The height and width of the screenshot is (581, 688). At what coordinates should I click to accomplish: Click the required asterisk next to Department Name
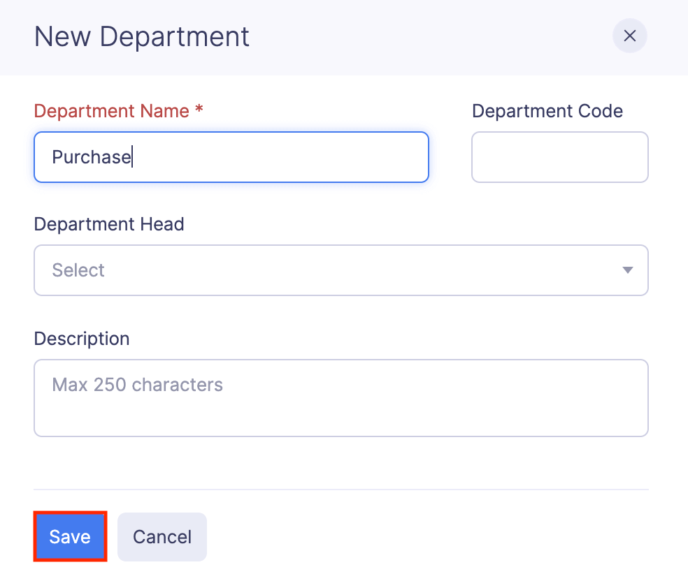click(198, 110)
